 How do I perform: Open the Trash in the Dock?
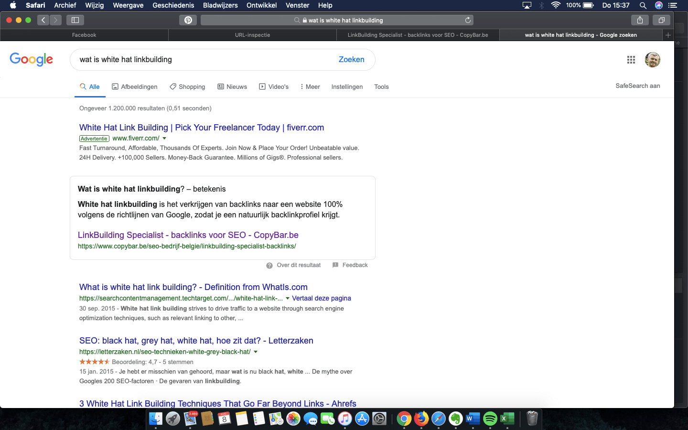(x=532, y=419)
